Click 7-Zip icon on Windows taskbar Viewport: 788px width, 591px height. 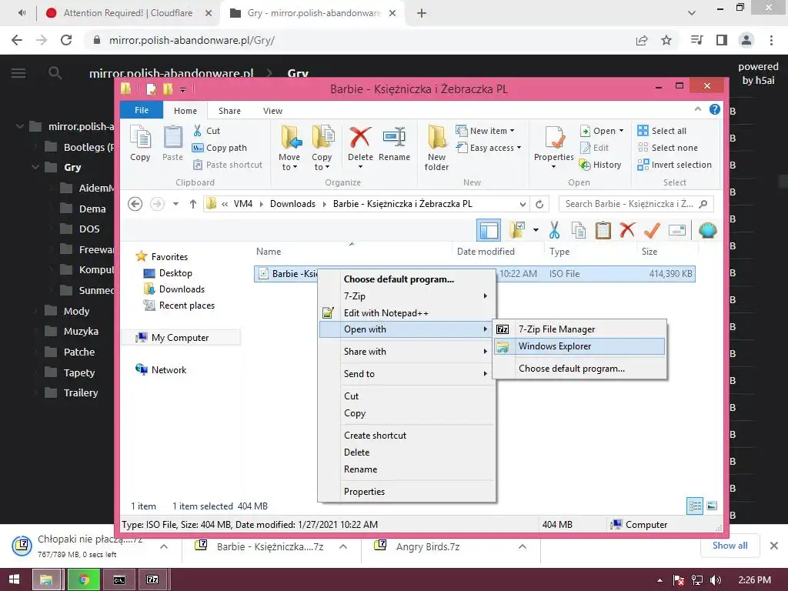pyautogui.click(x=153, y=579)
